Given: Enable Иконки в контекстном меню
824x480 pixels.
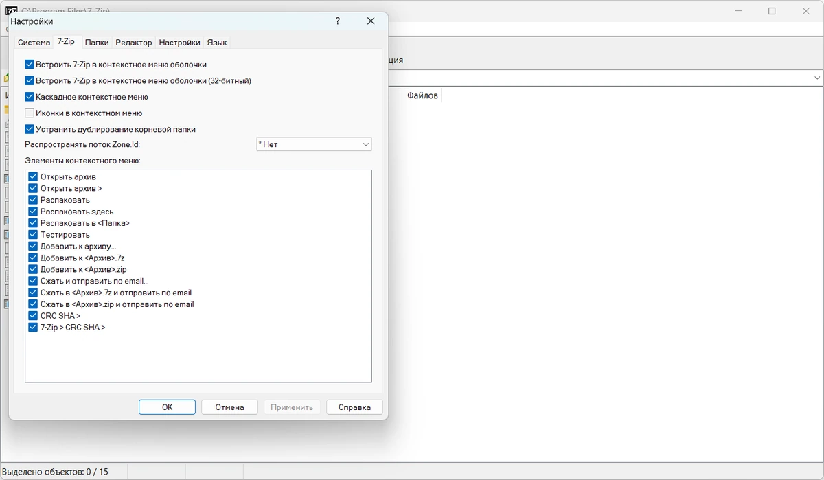Looking at the screenshot, I should click(30, 113).
